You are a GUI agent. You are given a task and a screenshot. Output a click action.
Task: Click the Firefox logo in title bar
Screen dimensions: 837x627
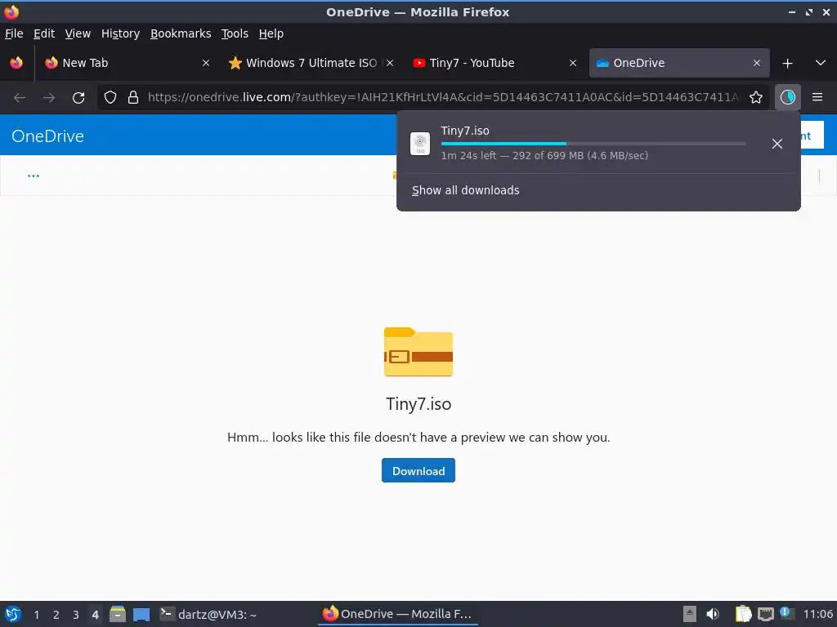point(11,11)
